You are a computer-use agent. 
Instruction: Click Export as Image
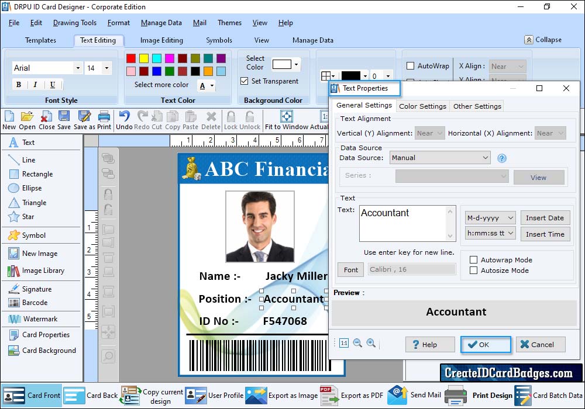pos(282,395)
